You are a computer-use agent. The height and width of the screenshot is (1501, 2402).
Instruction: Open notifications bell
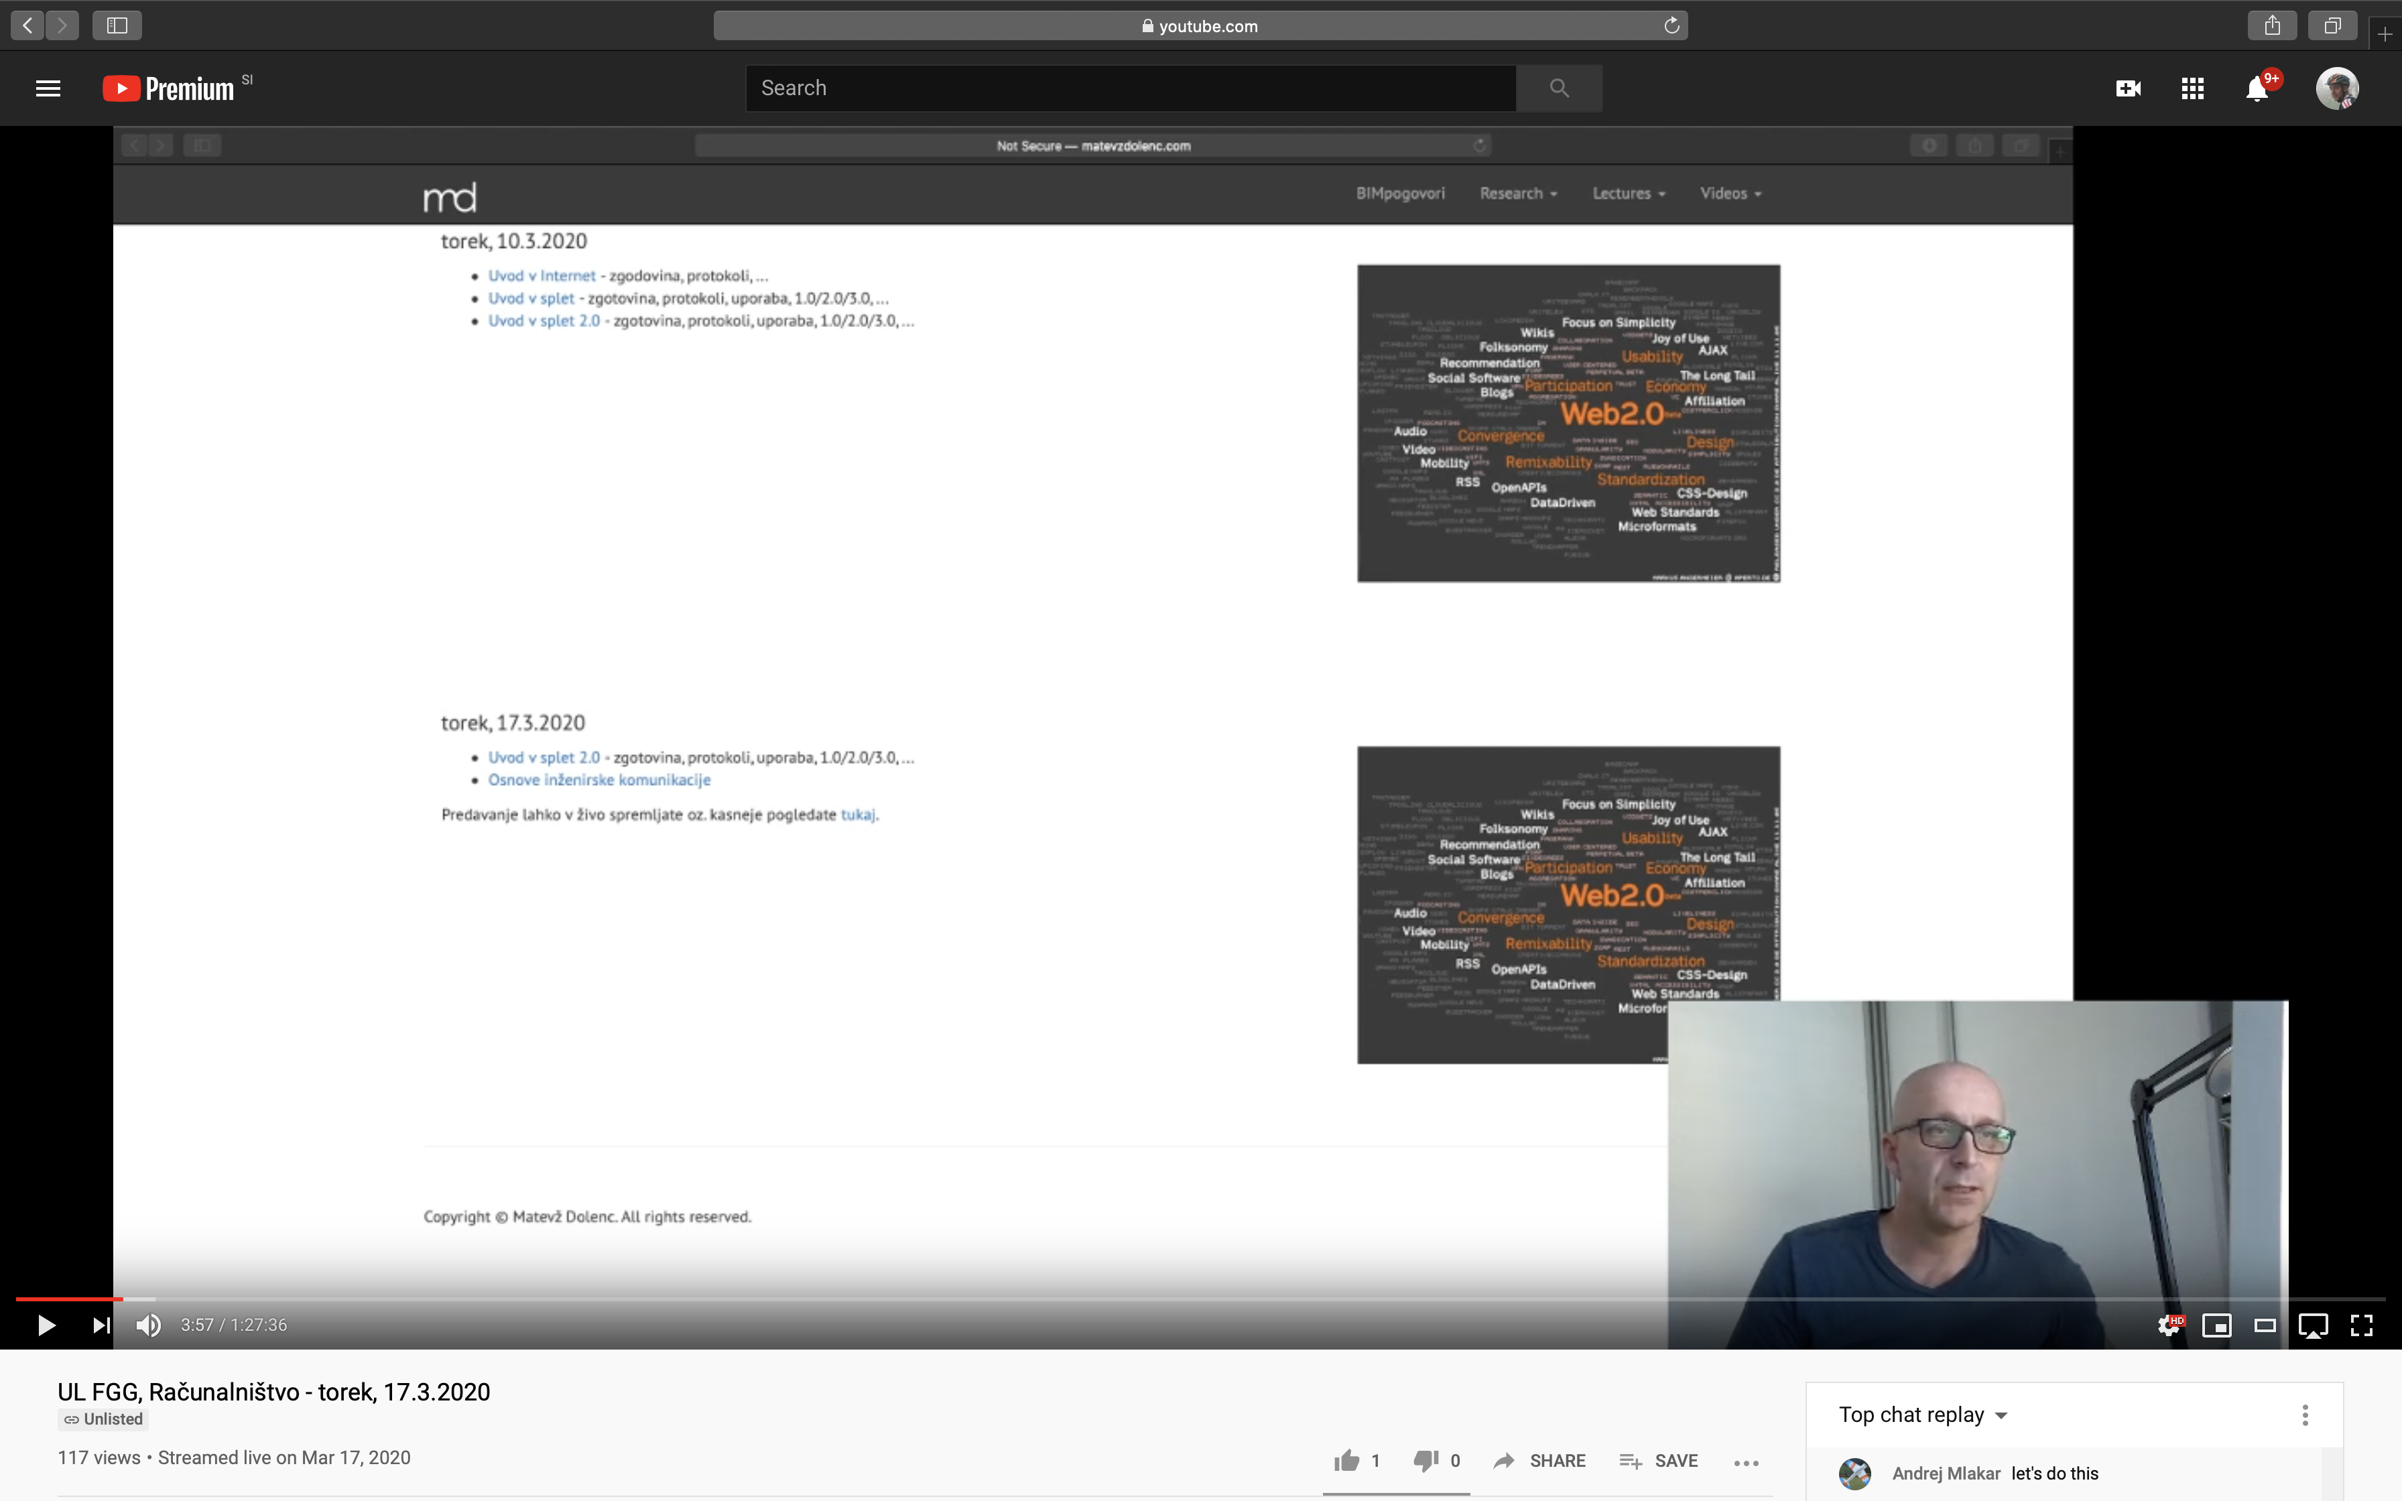pyautogui.click(x=2257, y=88)
